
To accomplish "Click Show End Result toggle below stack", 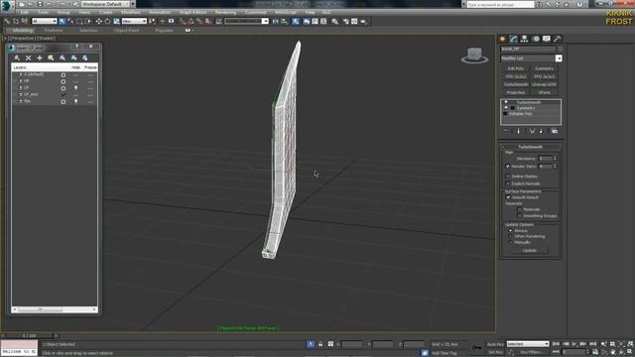I will 518,131.
